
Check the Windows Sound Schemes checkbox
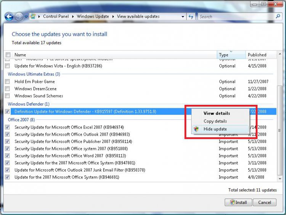point(7,96)
